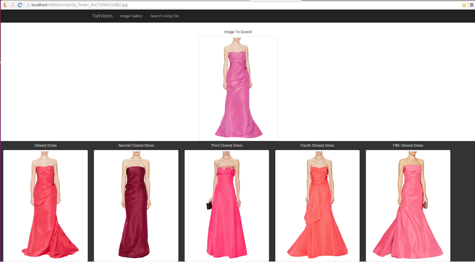475x262 pixels.
Task: Click the 'Fourth Closest Dress' caption text
Action: (317, 145)
